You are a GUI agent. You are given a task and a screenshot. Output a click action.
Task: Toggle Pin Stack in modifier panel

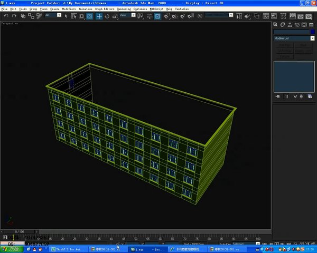(x=277, y=96)
